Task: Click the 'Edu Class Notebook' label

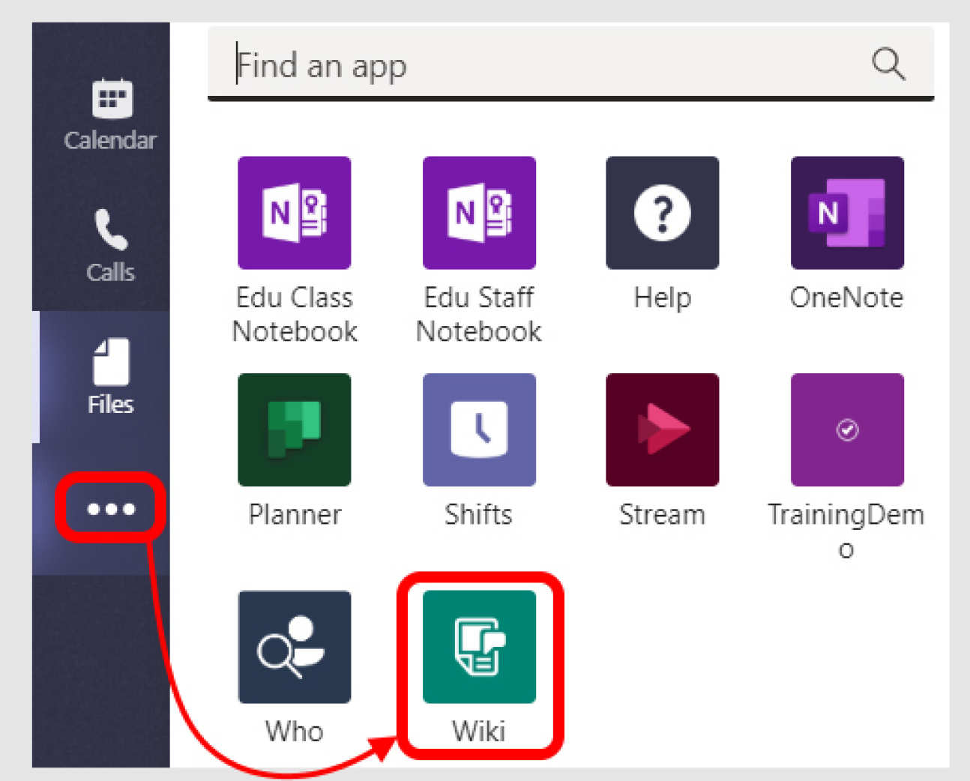Action: click(x=295, y=314)
